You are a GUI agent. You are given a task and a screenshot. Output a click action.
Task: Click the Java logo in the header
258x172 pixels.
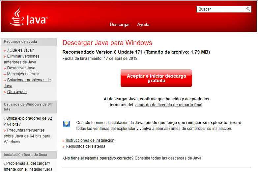coord(29,17)
